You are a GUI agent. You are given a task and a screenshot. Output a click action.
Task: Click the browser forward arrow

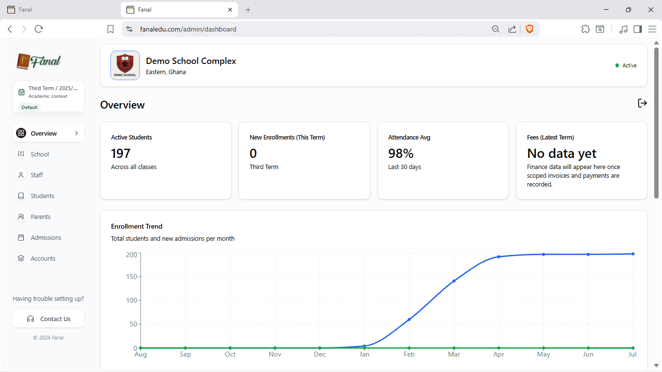coord(24,29)
